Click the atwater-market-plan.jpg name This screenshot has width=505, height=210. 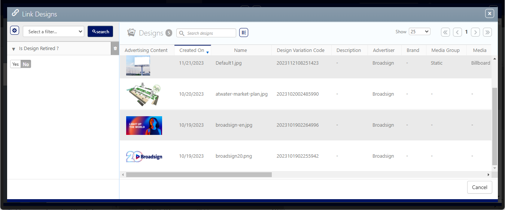[x=242, y=94]
